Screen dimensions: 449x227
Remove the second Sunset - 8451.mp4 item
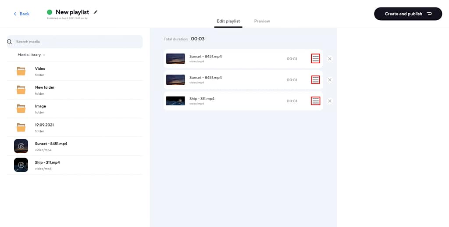click(330, 80)
